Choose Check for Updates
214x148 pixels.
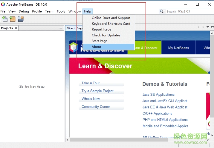point(108,35)
